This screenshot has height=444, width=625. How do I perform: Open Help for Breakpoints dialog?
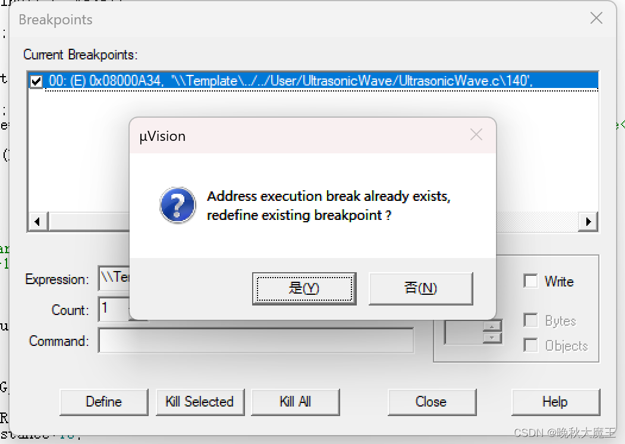coord(555,402)
